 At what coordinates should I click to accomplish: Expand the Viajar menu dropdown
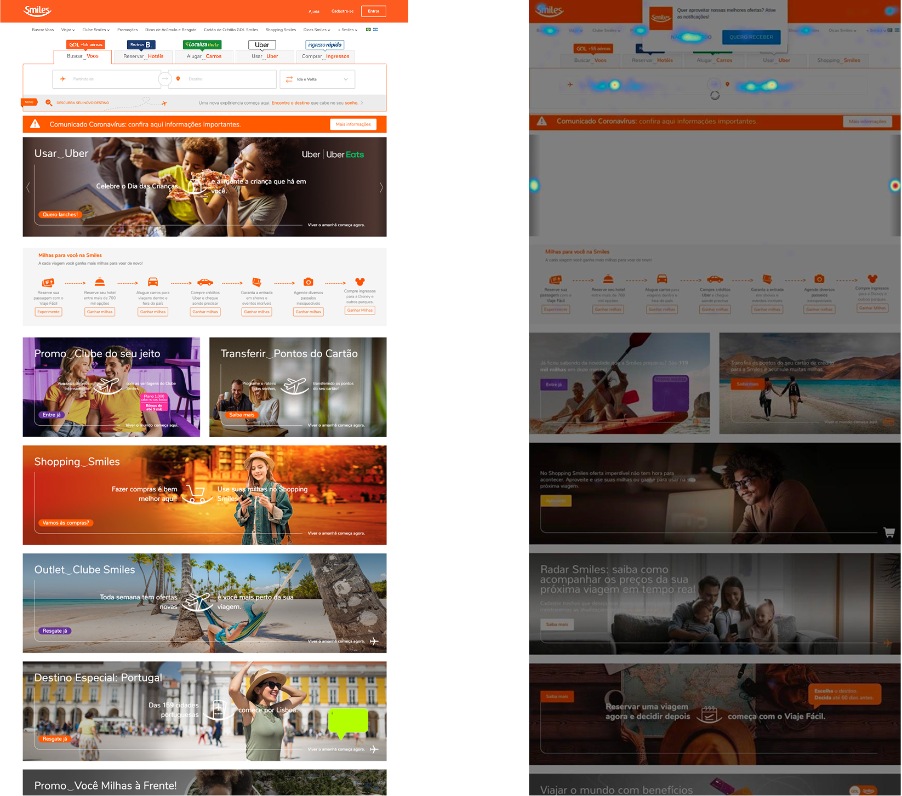68,30
